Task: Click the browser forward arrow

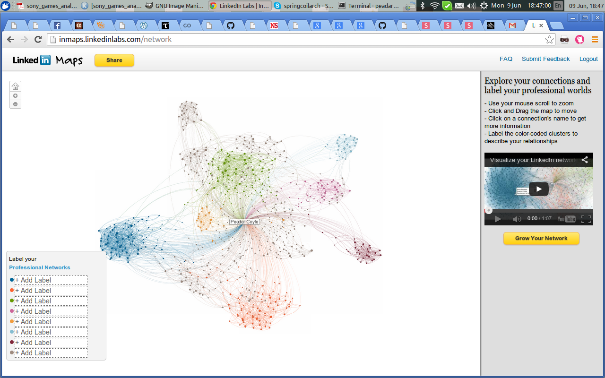Action: [25, 40]
